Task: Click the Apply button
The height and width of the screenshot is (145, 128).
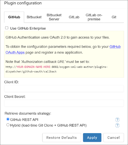Action: tap(92, 138)
